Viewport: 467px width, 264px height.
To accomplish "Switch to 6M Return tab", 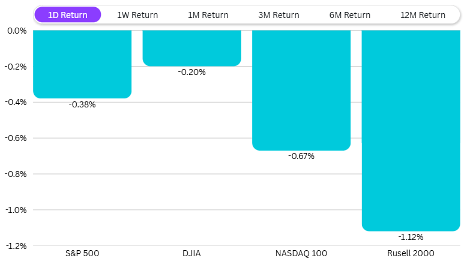I will (350, 15).
